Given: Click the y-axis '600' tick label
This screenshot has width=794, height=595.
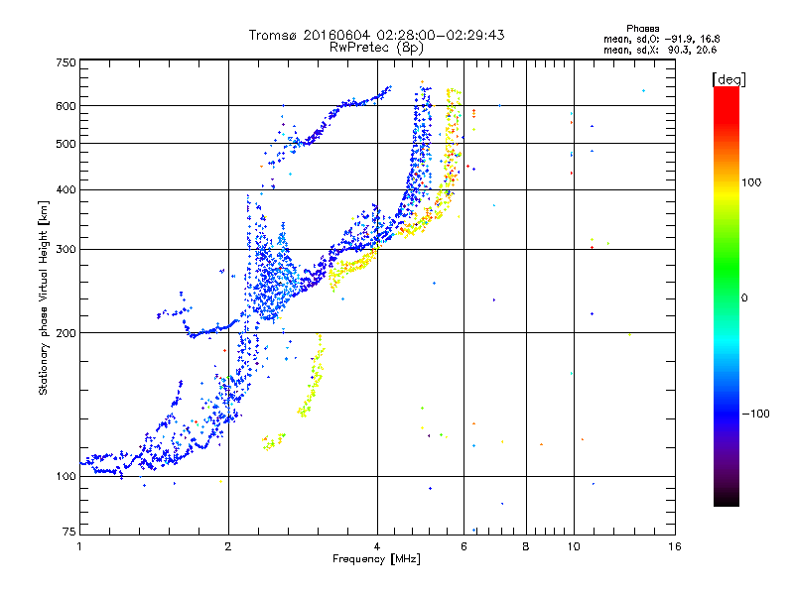Looking at the screenshot, I should click(x=66, y=106).
